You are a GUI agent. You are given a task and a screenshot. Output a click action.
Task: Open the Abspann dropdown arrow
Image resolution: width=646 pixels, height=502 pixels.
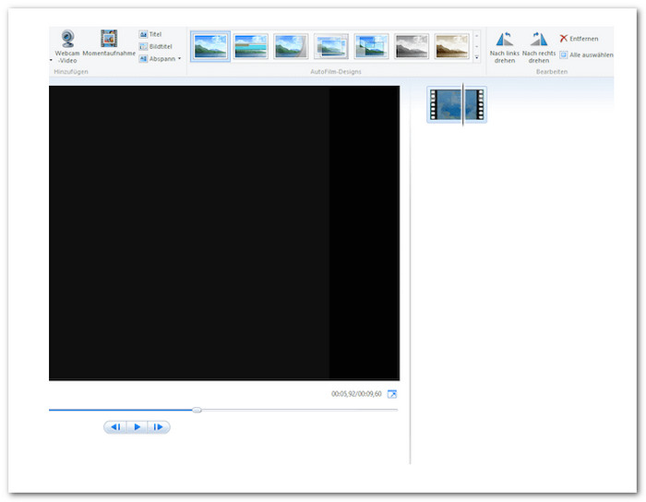tap(180, 59)
